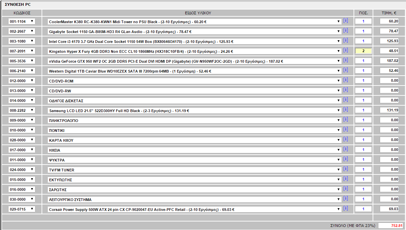Expand the 006-2140 code dropdown

tap(22, 71)
